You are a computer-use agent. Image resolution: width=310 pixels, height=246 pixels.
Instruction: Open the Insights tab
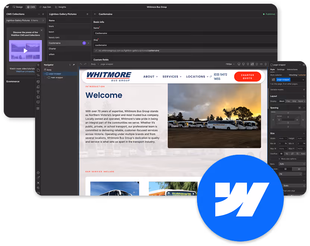61,7
